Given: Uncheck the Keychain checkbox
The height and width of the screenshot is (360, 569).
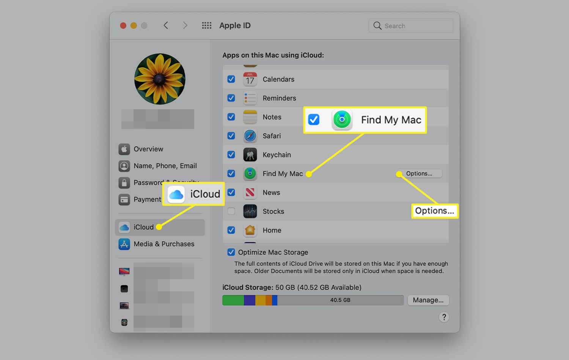Looking at the screenshot, I should coord(231,154).
